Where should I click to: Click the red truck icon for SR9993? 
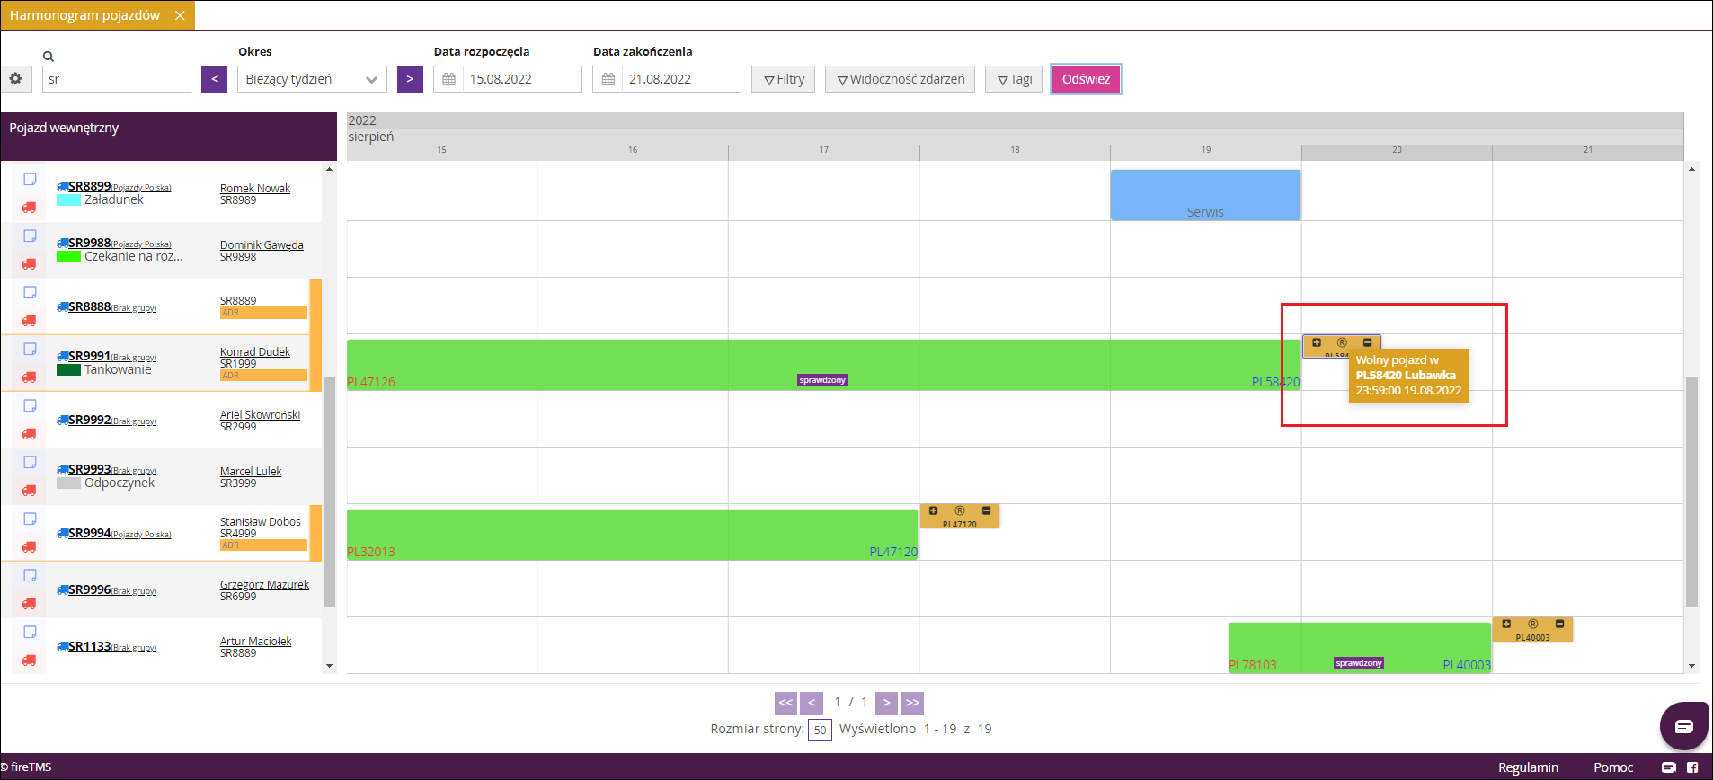(30, 491)
